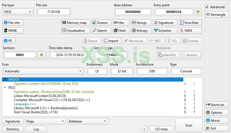Click the Directory button

[13, 129]
